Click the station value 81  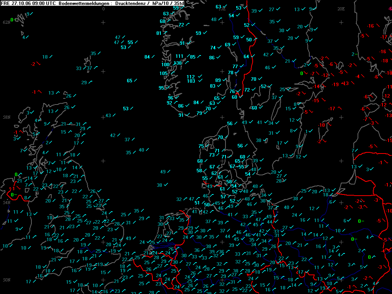click(159, 33)
